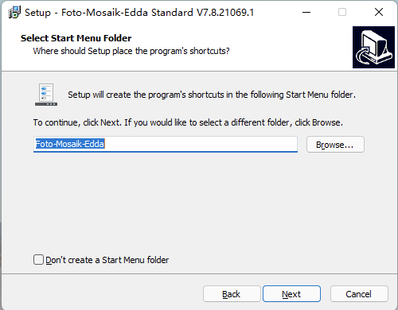
Task: Click the highlighted Foto-Mosaik-Edda folder name text
Action: [x=70, y=144]
